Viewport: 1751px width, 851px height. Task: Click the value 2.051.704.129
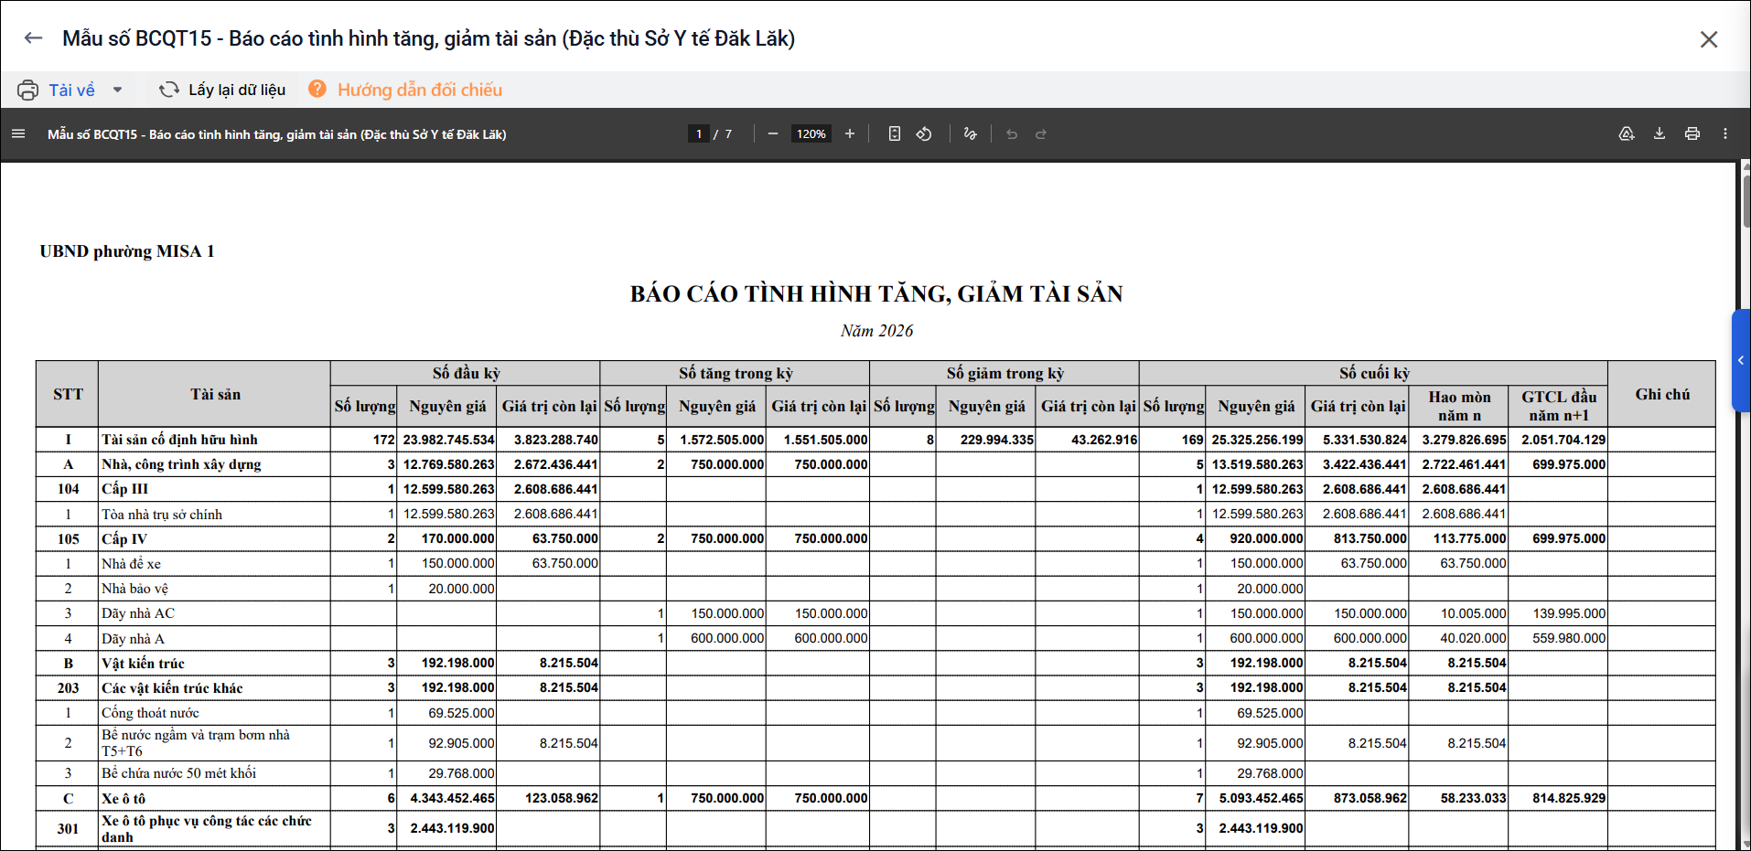click(1563, 440)
